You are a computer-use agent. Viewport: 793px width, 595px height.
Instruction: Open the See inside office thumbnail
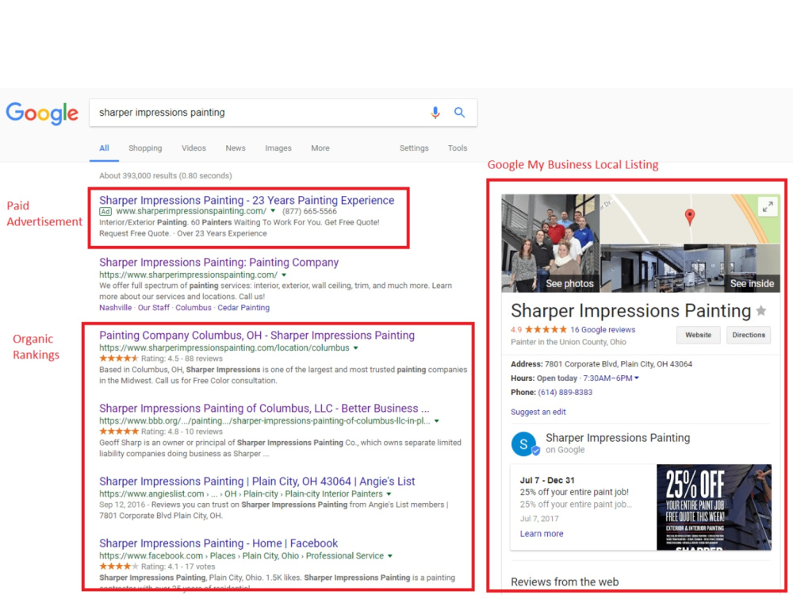point(690,268)
